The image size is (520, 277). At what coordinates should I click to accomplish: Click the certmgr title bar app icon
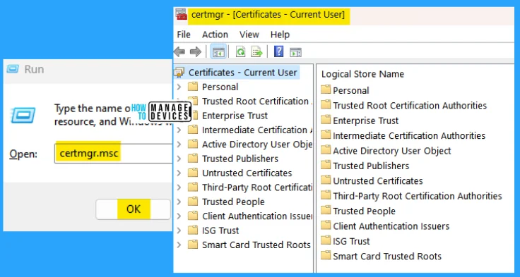point(181,15)
